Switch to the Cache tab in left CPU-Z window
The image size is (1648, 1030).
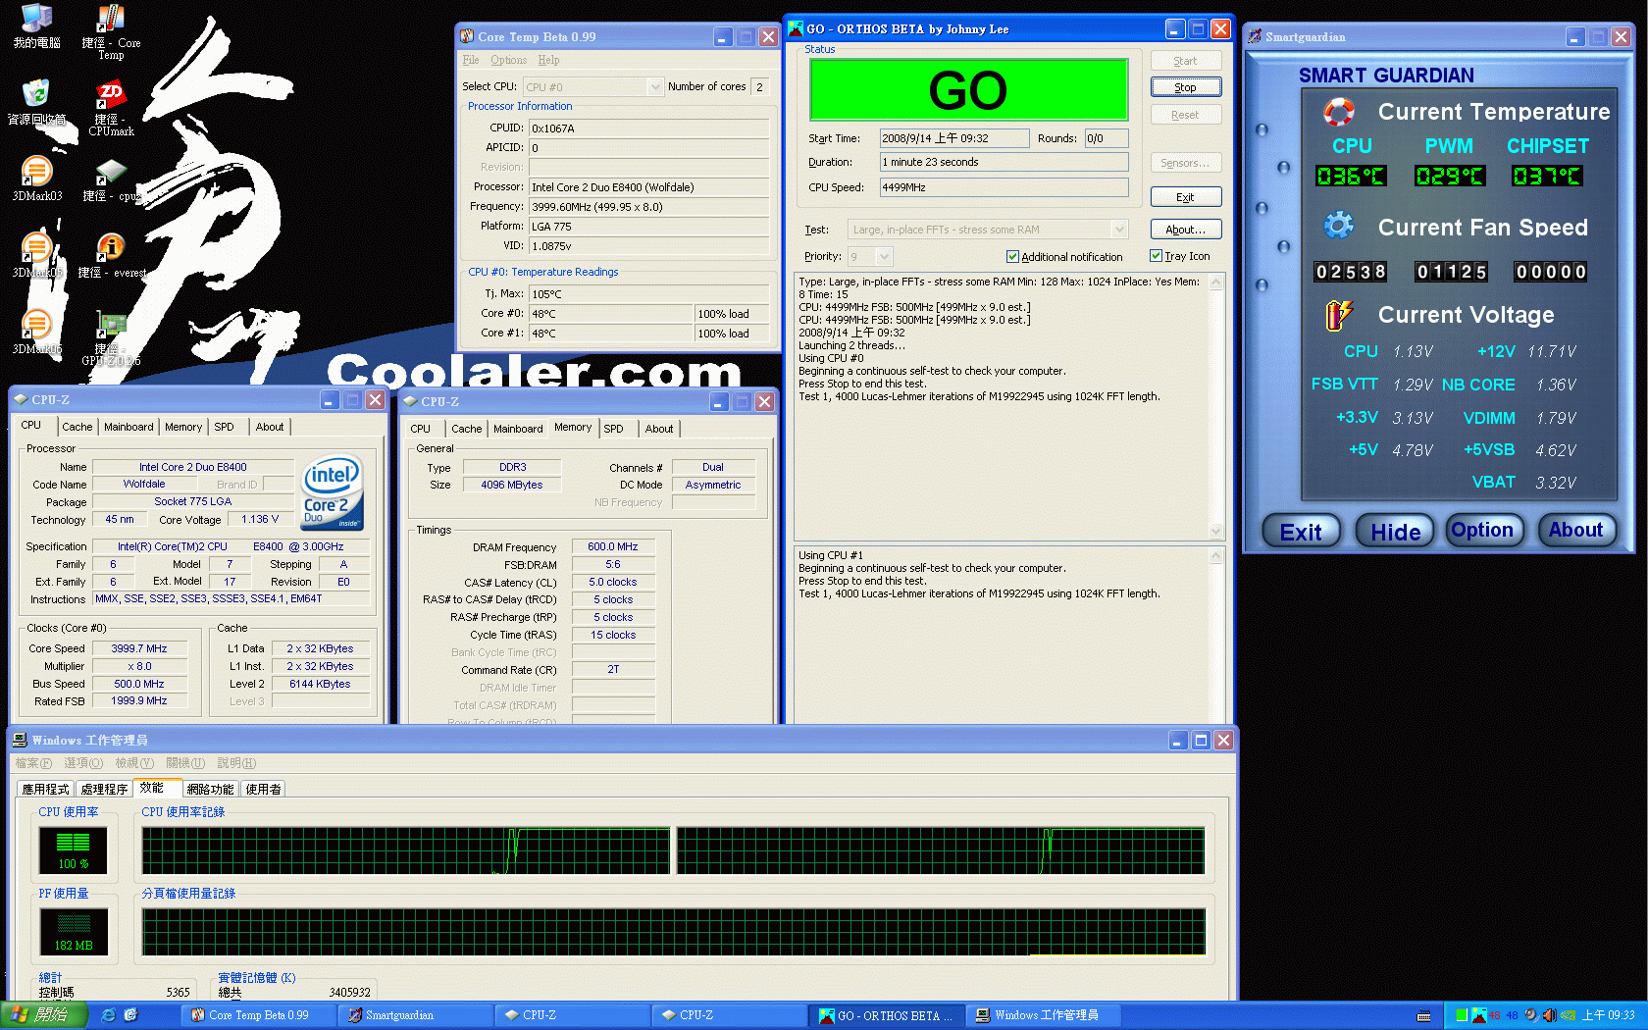pos(77,427)
